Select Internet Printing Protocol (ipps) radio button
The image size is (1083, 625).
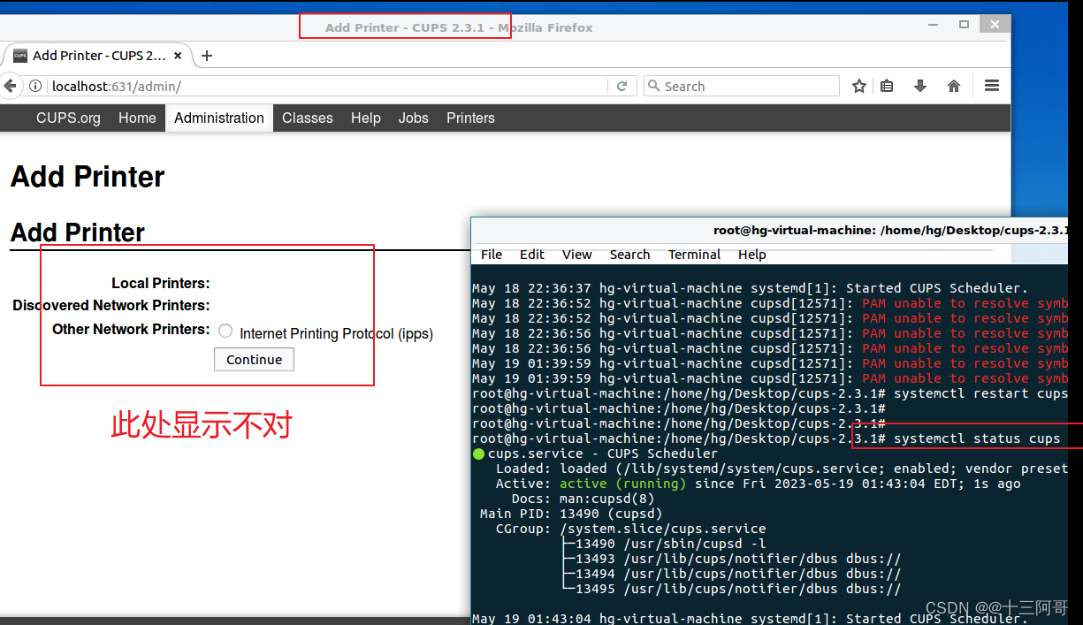[225, 331]
